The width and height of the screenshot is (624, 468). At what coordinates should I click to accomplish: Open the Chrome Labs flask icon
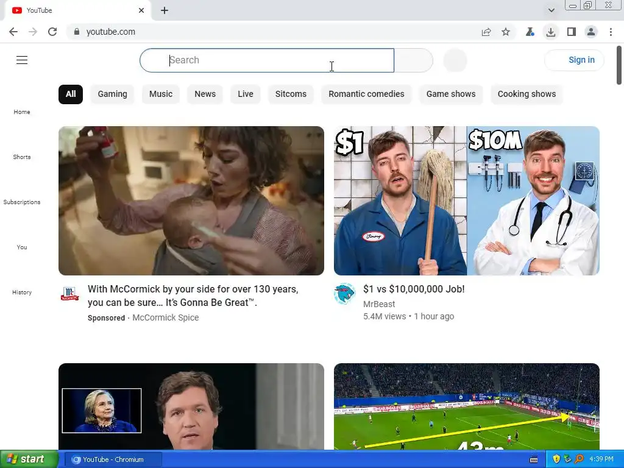coord(530,32)
